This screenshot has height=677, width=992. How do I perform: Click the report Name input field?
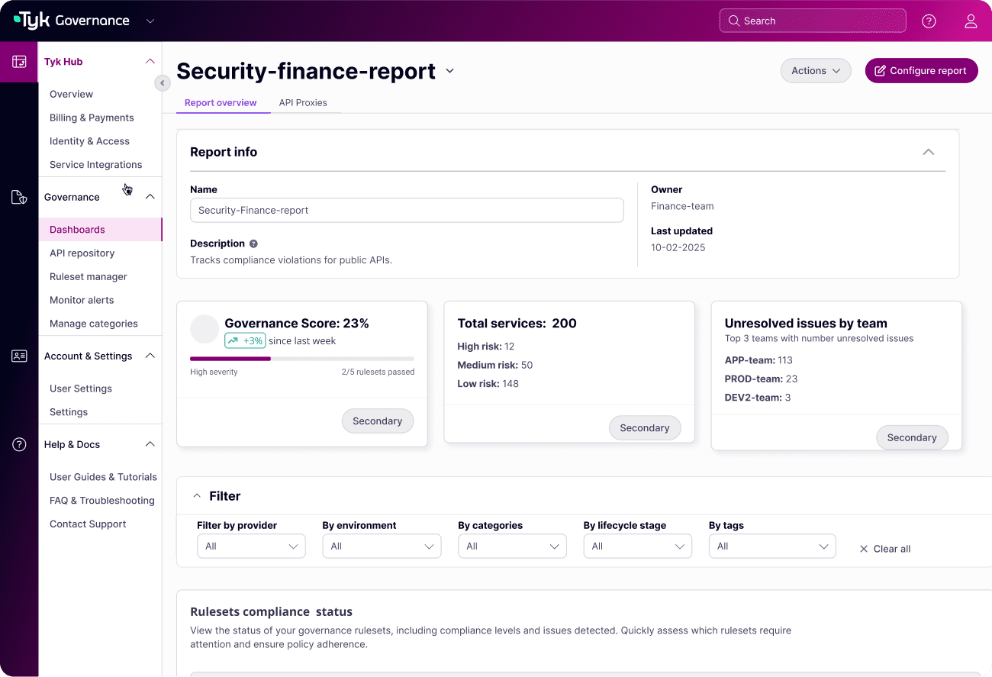(x=407, y=211)
